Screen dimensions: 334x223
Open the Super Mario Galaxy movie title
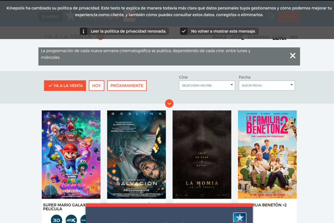click(64, 207)
